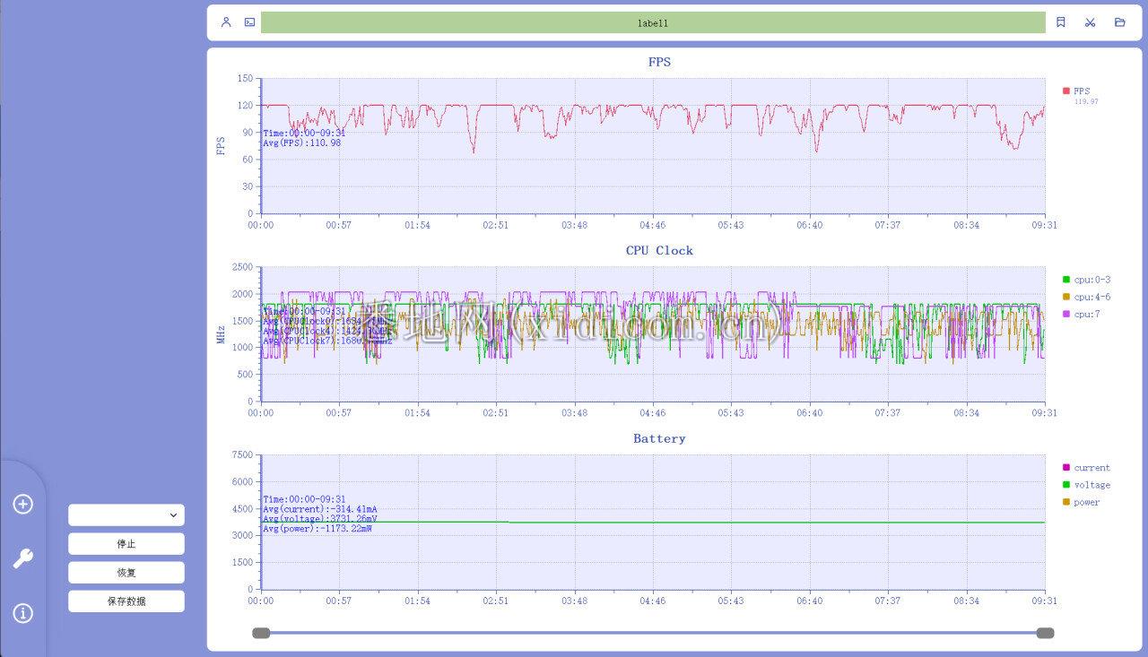Toggle cpu:0-3 series in CPU legend
The image size is (1148, 657).
point(1085,280)
